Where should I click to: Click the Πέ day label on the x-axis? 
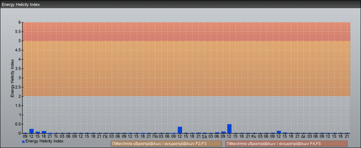click(106, 137)
